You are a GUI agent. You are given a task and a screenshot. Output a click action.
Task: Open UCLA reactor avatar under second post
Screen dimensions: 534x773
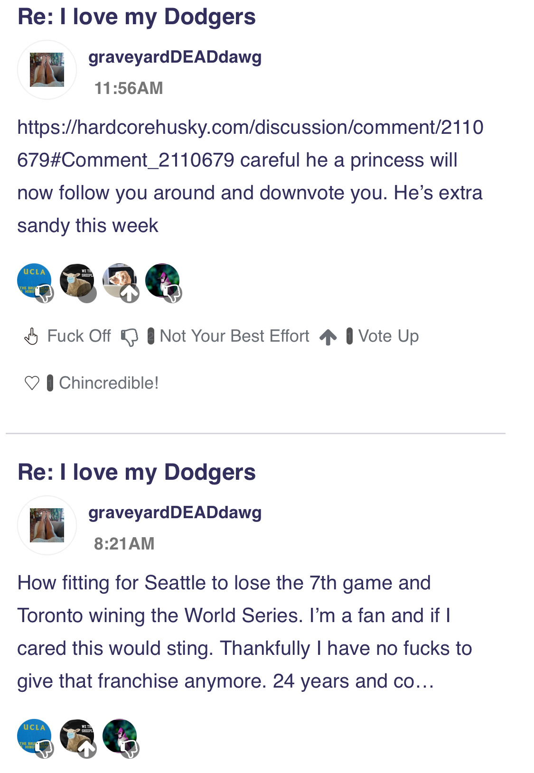(x=34, y=736)
